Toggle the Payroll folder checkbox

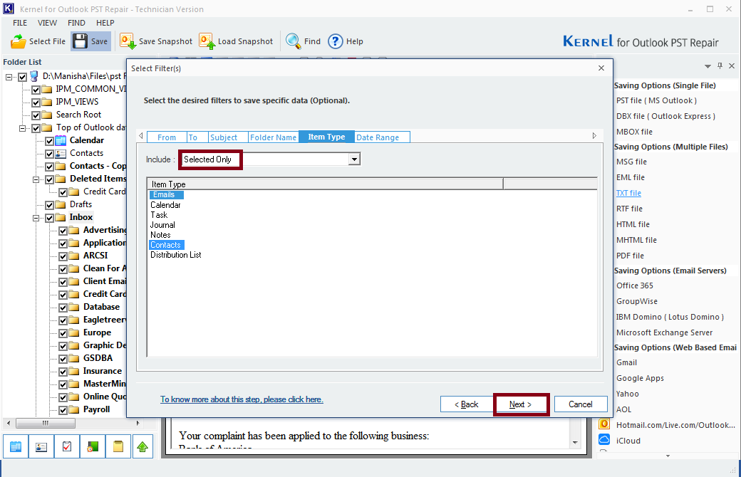pos(63,410)
